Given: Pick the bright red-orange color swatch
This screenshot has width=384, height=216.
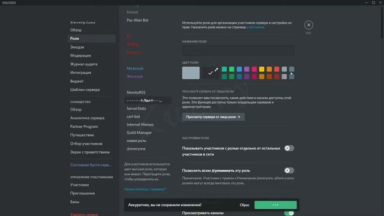Looking at the screenshot, I should click(277, 70).
